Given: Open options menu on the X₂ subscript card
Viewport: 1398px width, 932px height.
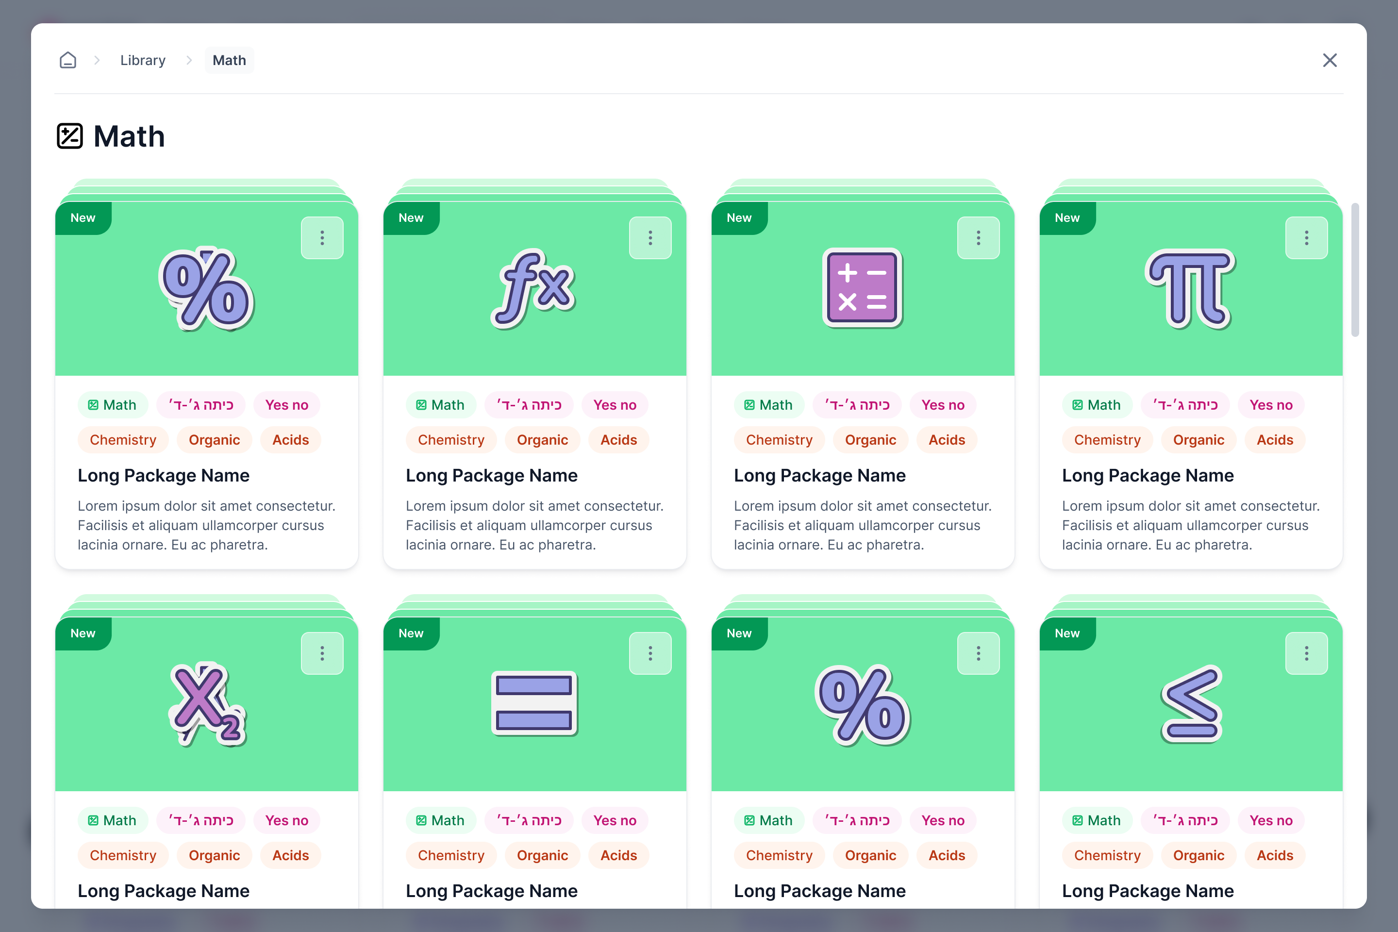Looking at the screenshot, I should (322, 653).
